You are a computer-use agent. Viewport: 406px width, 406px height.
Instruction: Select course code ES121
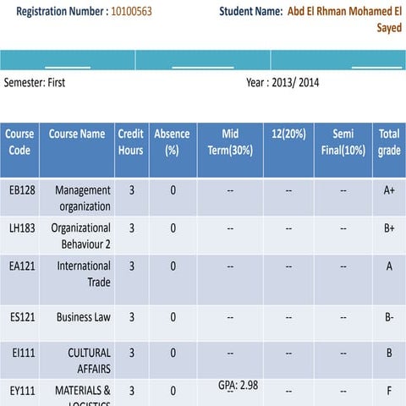coord(23,317)
